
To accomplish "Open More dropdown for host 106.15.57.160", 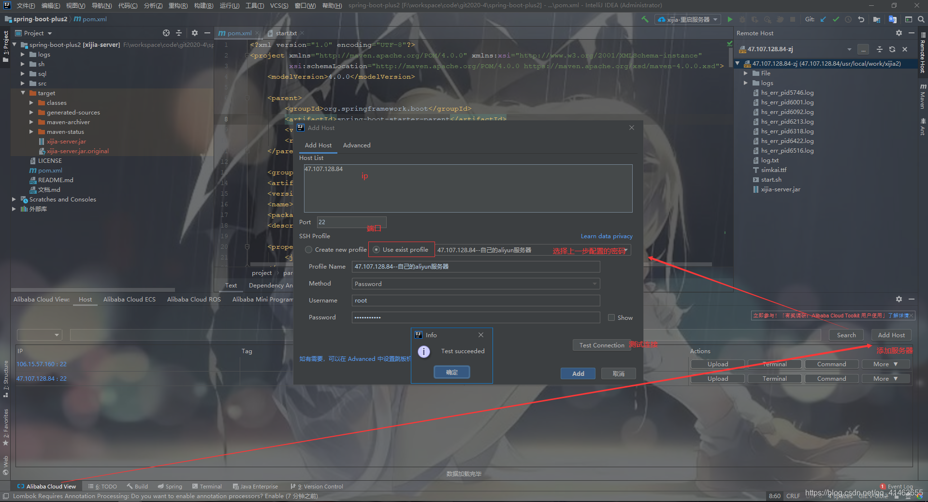I will (886, 364).
